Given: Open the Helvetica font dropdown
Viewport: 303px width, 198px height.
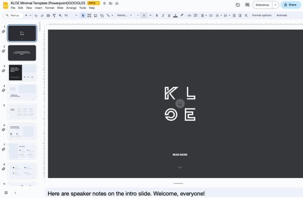Looking at the screenshot, I should [x=124, y=15].
